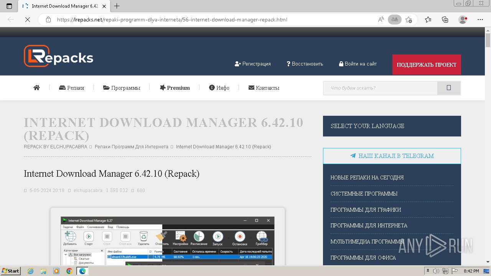Open ПРОГРАММЫ ДЛЯ ИНТЕРНЕТА category
The width and height of the screenshot is (491, 276).
click(369, 225)
